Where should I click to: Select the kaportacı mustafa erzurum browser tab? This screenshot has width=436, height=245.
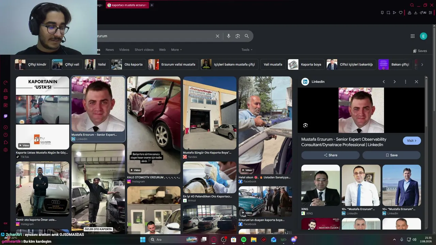coord(127,5)
